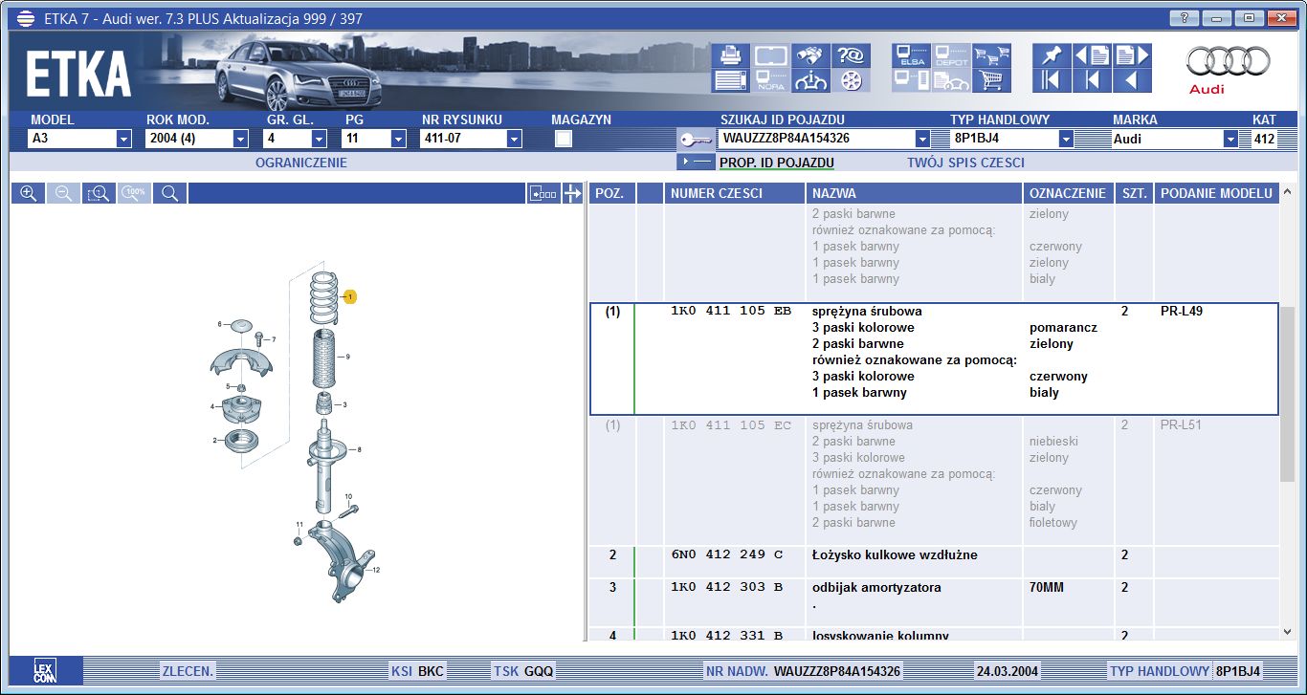Click the single-bar back arrow icon
This screenshot has width=1307, height=695.
pyautogui.click(x=1092, y=80)
